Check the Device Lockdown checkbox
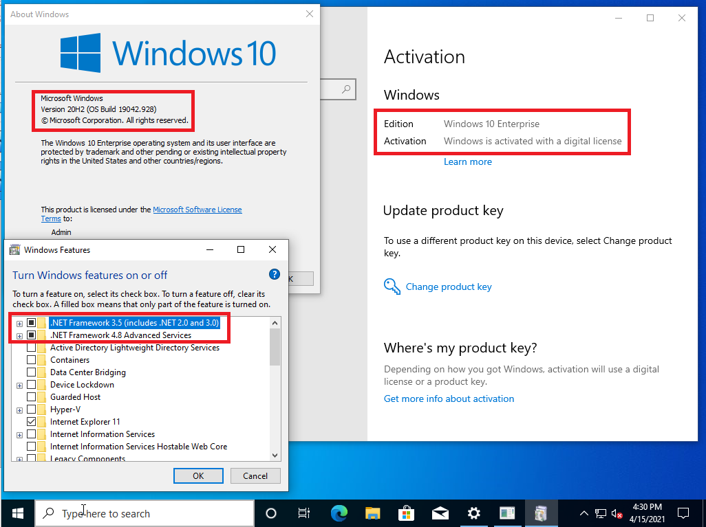This screenshot has height=527, width=706. tap(31, 385)
